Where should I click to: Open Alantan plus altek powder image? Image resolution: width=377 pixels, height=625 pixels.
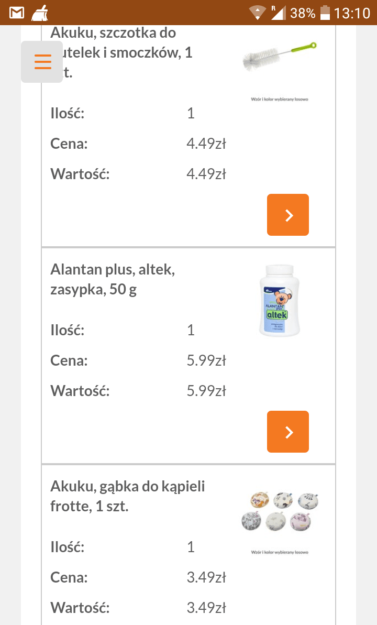[280, 300]
